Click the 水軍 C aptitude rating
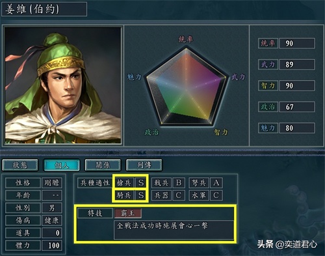This screenshot has width=325, height=256. (x=216, y=195)
